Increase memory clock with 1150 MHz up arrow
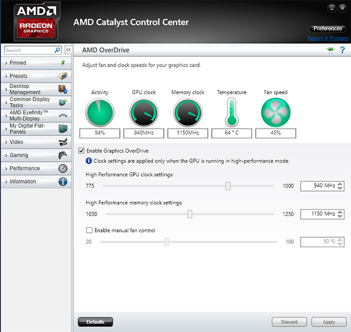 tap(340, 212)
